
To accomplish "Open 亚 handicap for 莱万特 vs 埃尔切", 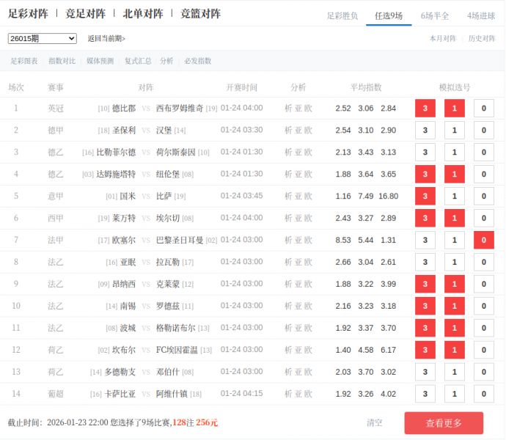I will [298, 219].
